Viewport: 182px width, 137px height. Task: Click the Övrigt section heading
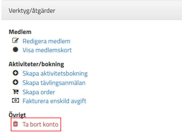(x=17, y=115)
